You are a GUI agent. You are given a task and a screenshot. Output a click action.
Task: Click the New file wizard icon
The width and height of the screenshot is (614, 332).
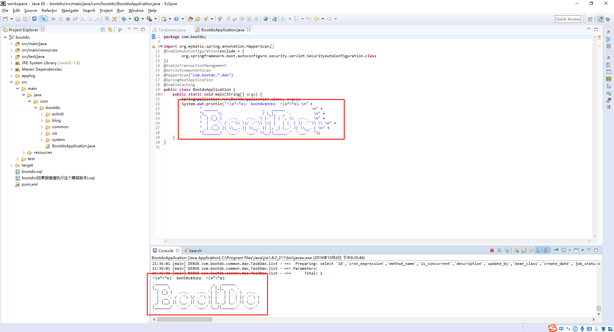click(5, 19)
